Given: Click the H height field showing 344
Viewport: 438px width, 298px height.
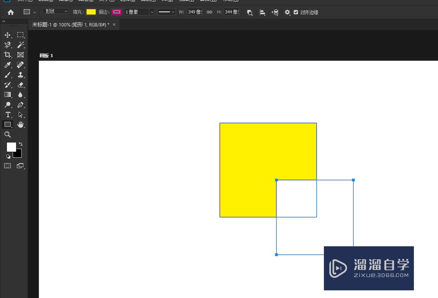Looking at the screenshot, I should pos(232,12).
